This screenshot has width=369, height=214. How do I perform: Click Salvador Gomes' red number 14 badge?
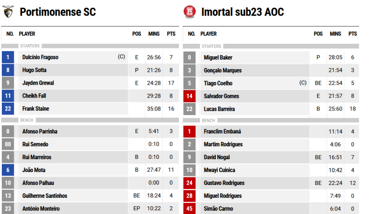coord(190,96)
